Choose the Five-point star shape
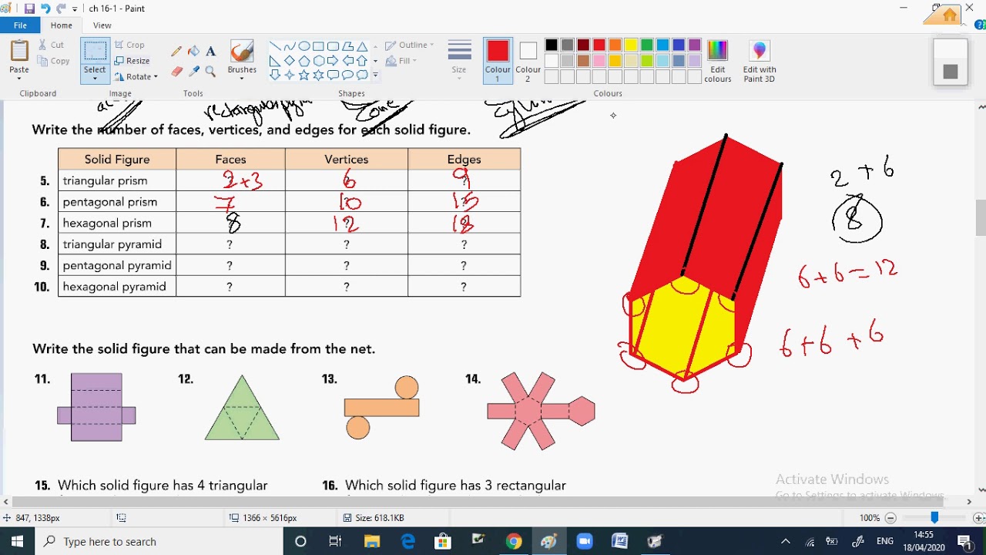The image size is (986, 555). 304,76
